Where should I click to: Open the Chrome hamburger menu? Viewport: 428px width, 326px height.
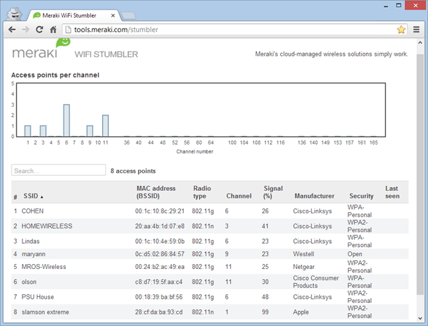416,29
